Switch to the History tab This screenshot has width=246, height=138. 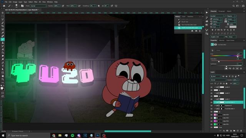coord(178,16)
